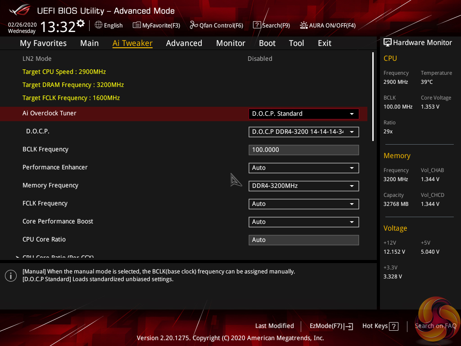Click the CPU Temperature 39°C value
The width and height of the screenshot is (461, 346).
427,82
